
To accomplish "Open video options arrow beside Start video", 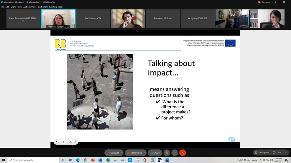I will pos(145,153).
